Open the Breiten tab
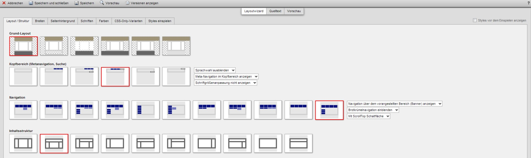This screenshot has height=158, width=531. (x=40, y=21)
